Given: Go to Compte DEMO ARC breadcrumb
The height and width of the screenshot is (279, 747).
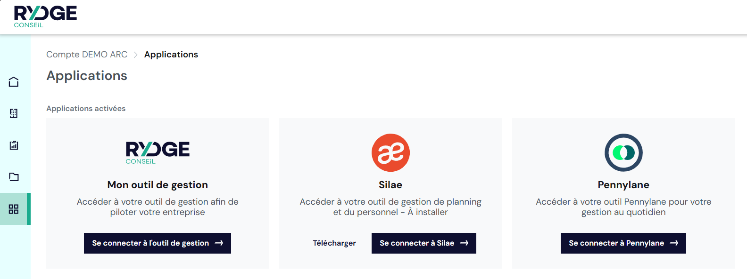Looking at the screenshot, I should coord(87,55).
